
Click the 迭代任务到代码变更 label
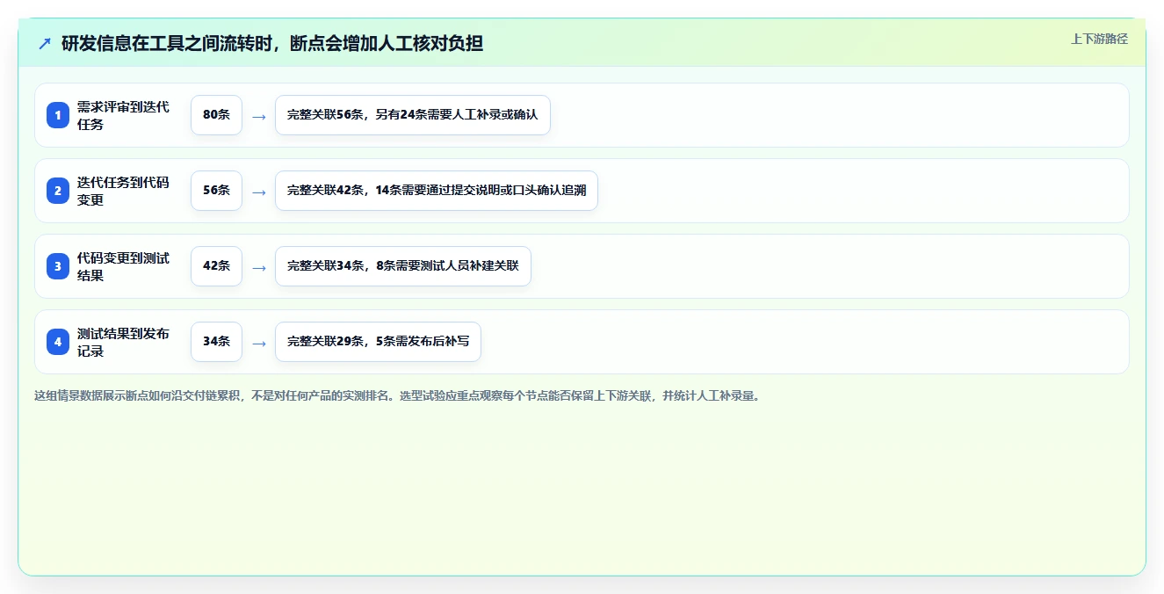[x=123, y=191]
